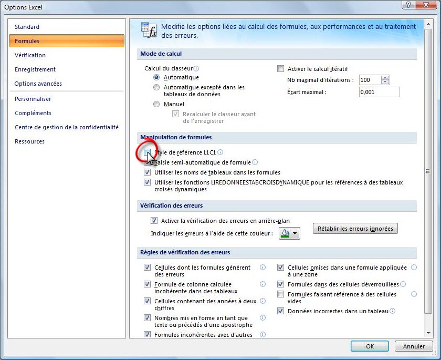Open the error indicator color dropdown
The image size is (441, 360).
(x=289, y=233)
